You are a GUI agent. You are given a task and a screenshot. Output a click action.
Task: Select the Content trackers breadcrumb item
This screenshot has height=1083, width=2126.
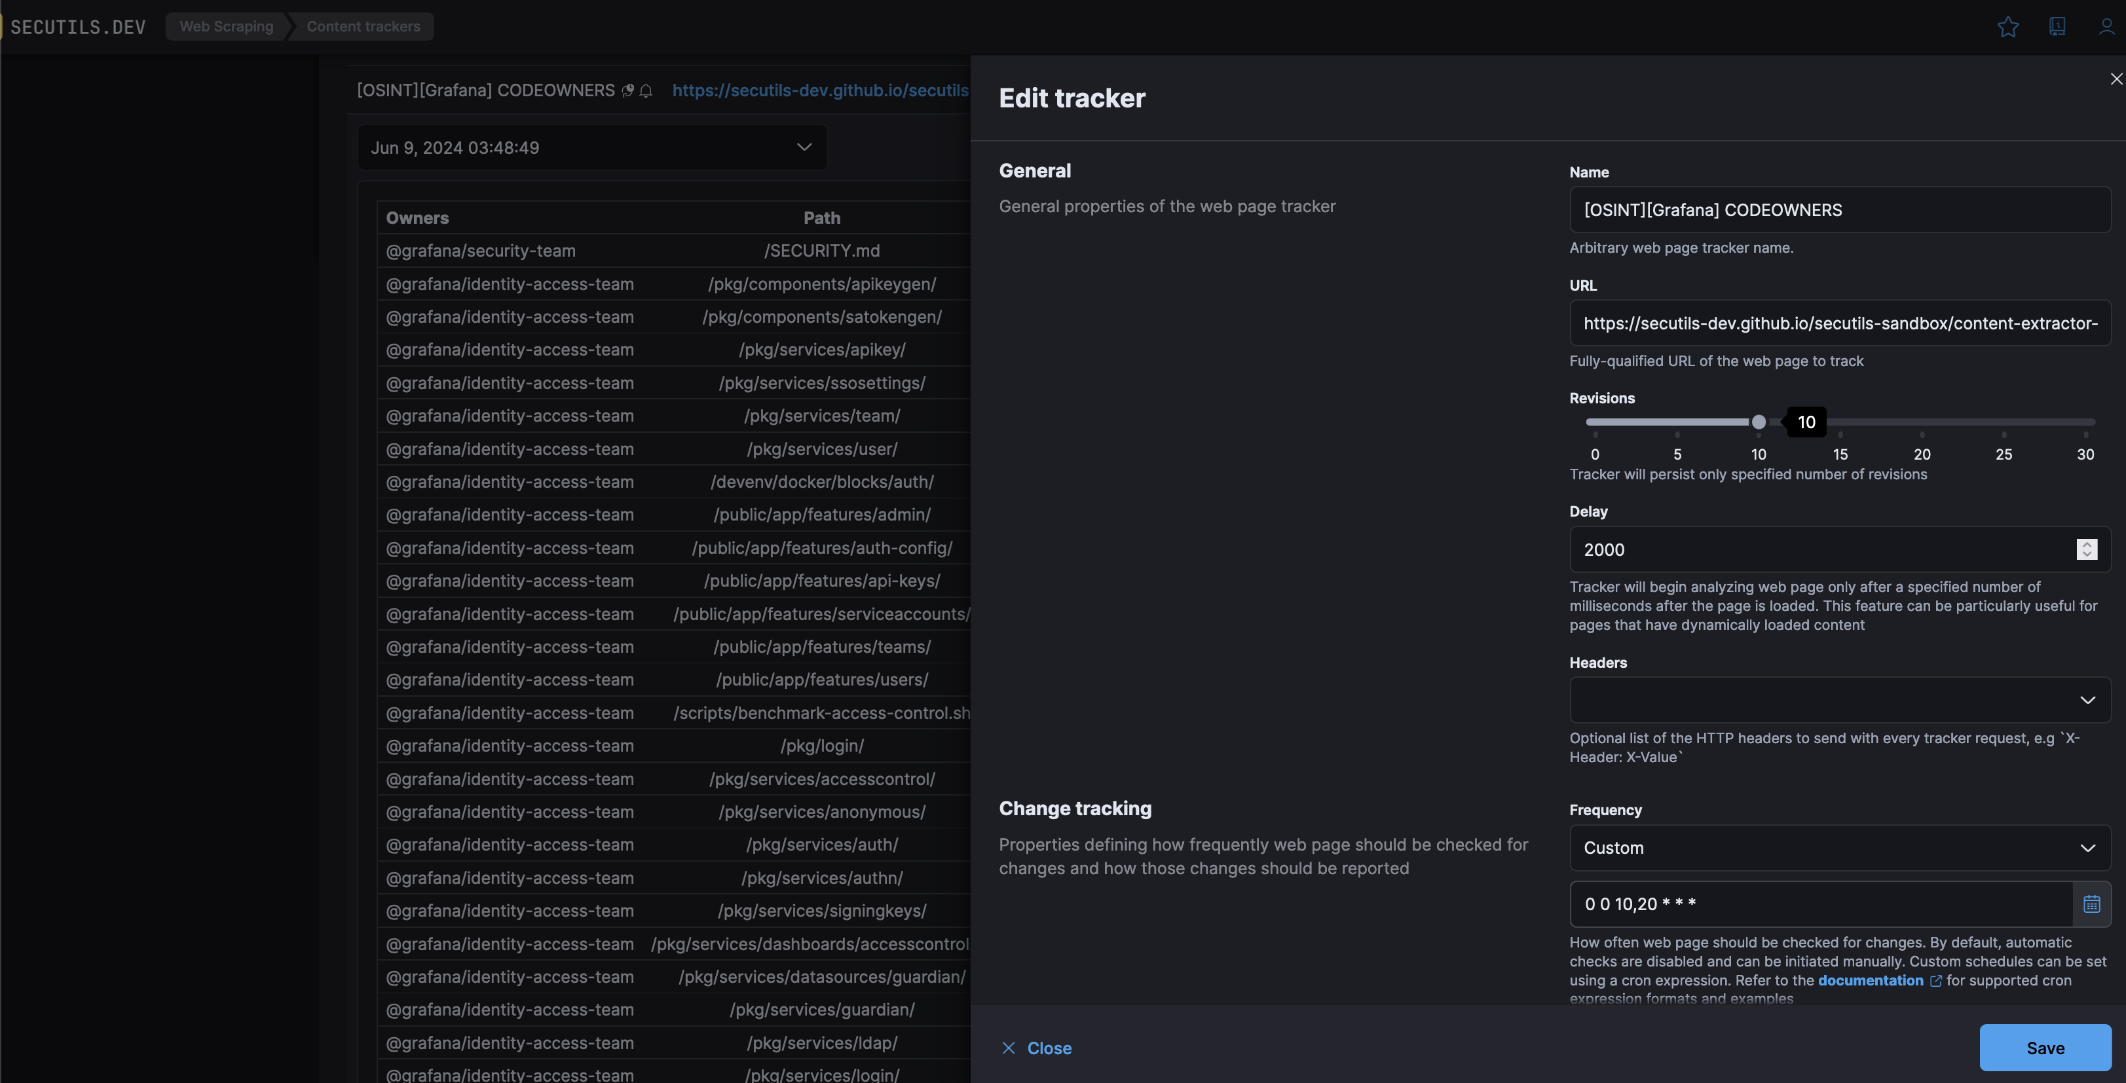pos(363,26)
